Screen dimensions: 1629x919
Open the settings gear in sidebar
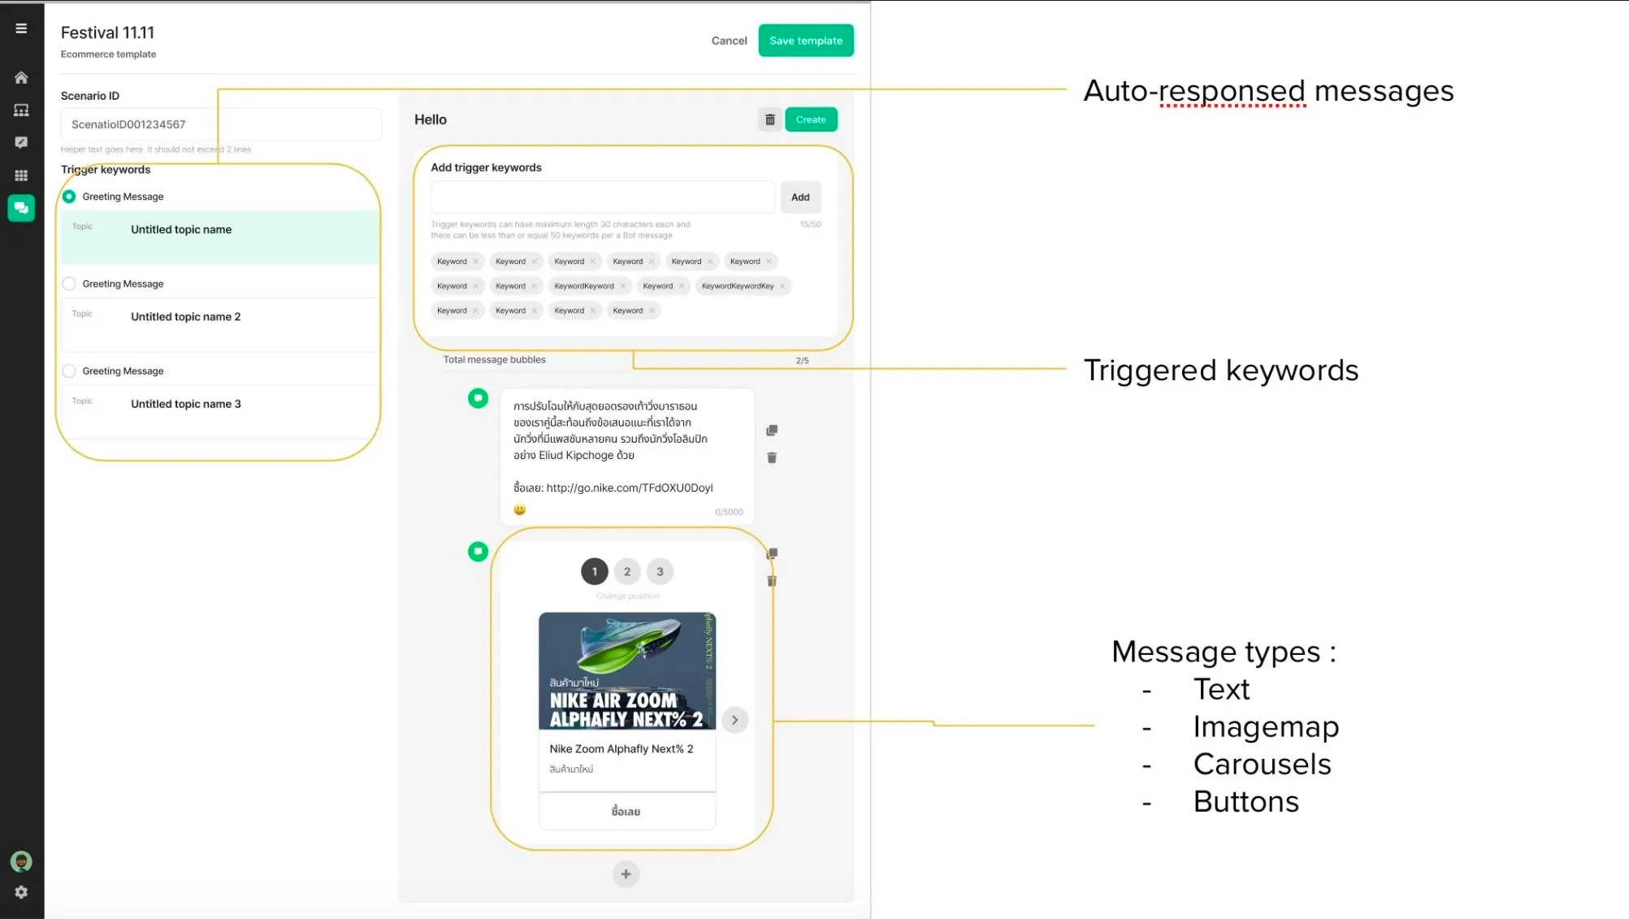[x=21, y=892]
